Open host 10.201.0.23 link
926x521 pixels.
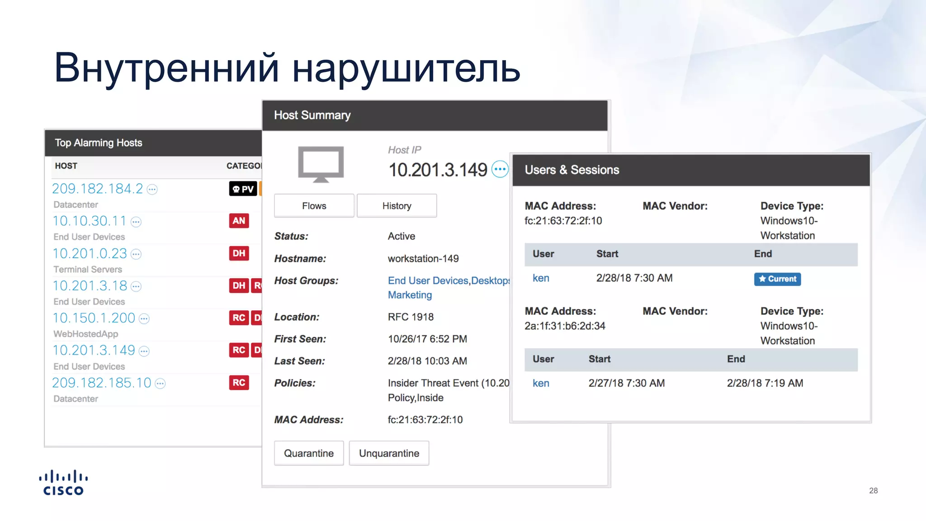click(x=90, y=253)
